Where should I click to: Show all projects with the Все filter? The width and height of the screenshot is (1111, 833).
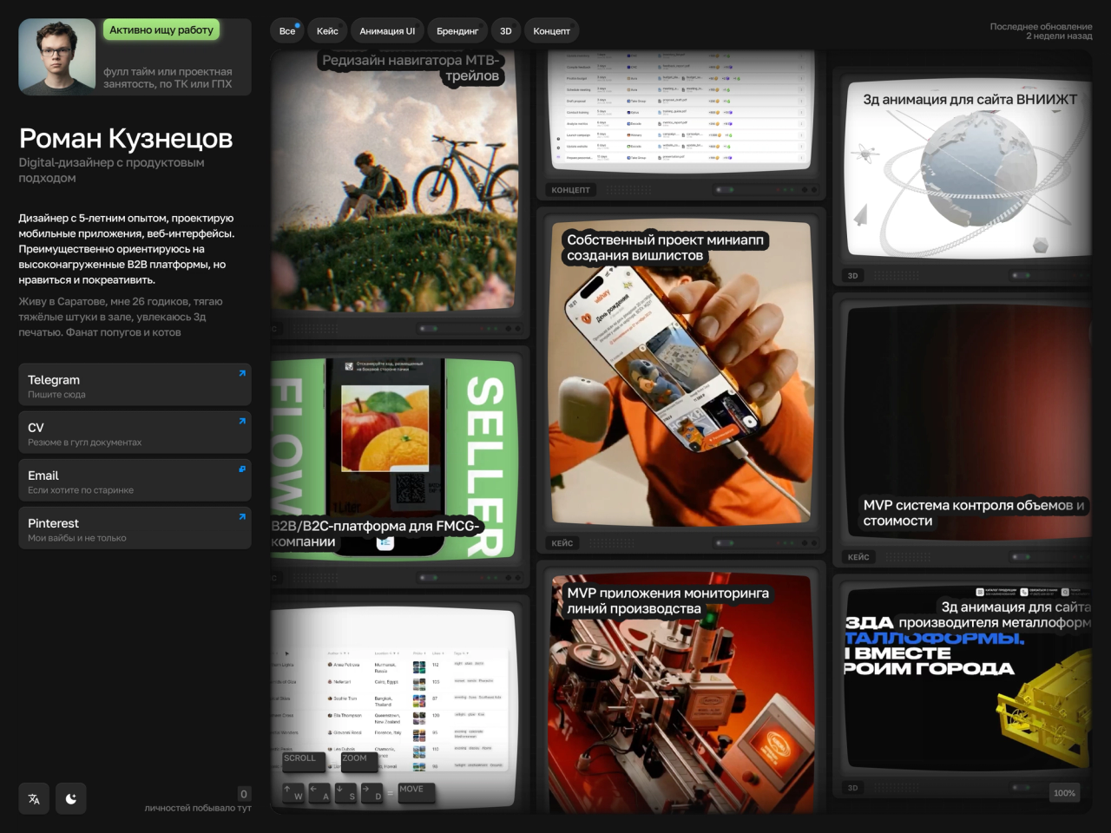(287, 31)
